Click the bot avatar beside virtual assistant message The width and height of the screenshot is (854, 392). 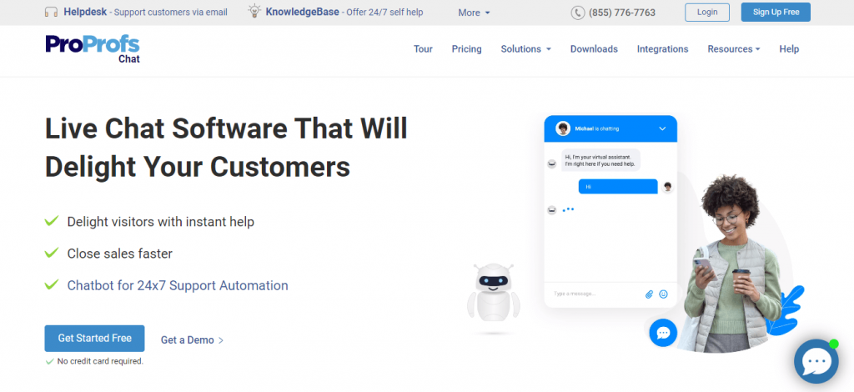point(552,163)
